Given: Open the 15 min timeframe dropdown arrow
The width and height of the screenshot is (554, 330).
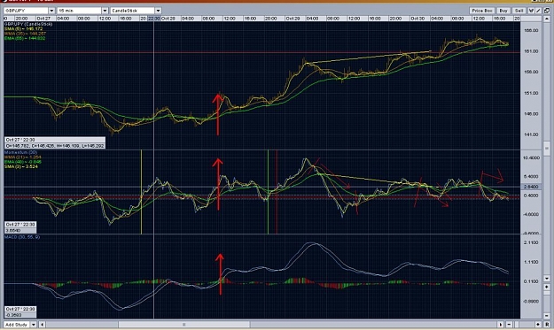Looking at the screenshot, I should tap(105, 11).
